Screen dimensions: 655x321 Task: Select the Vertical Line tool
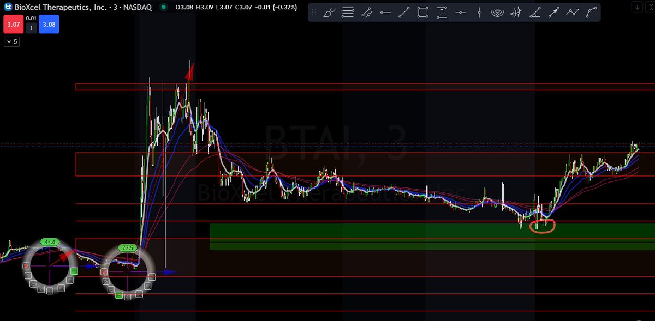tap(479, 13)
